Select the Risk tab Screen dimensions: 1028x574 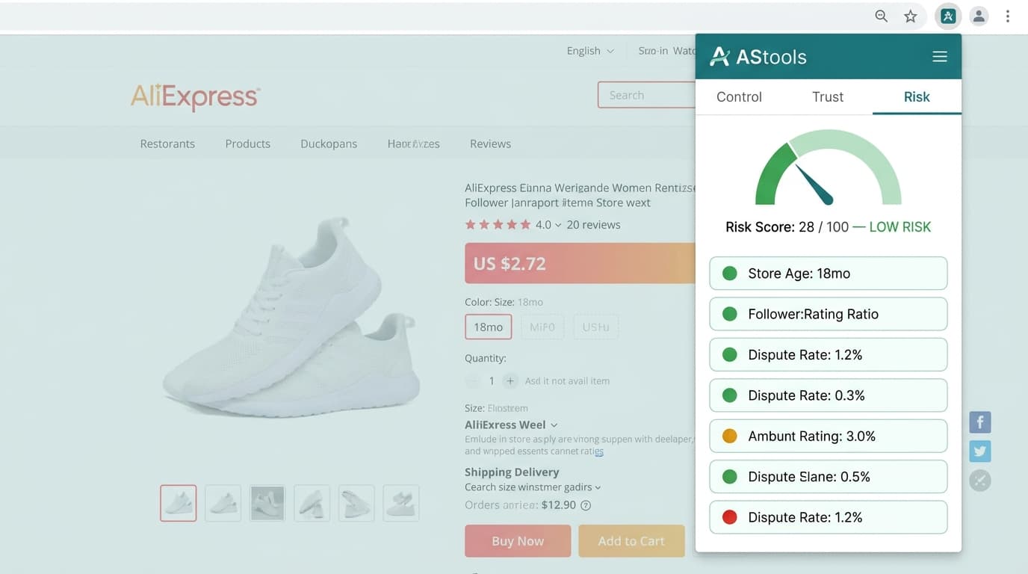(x=917, y=97)
